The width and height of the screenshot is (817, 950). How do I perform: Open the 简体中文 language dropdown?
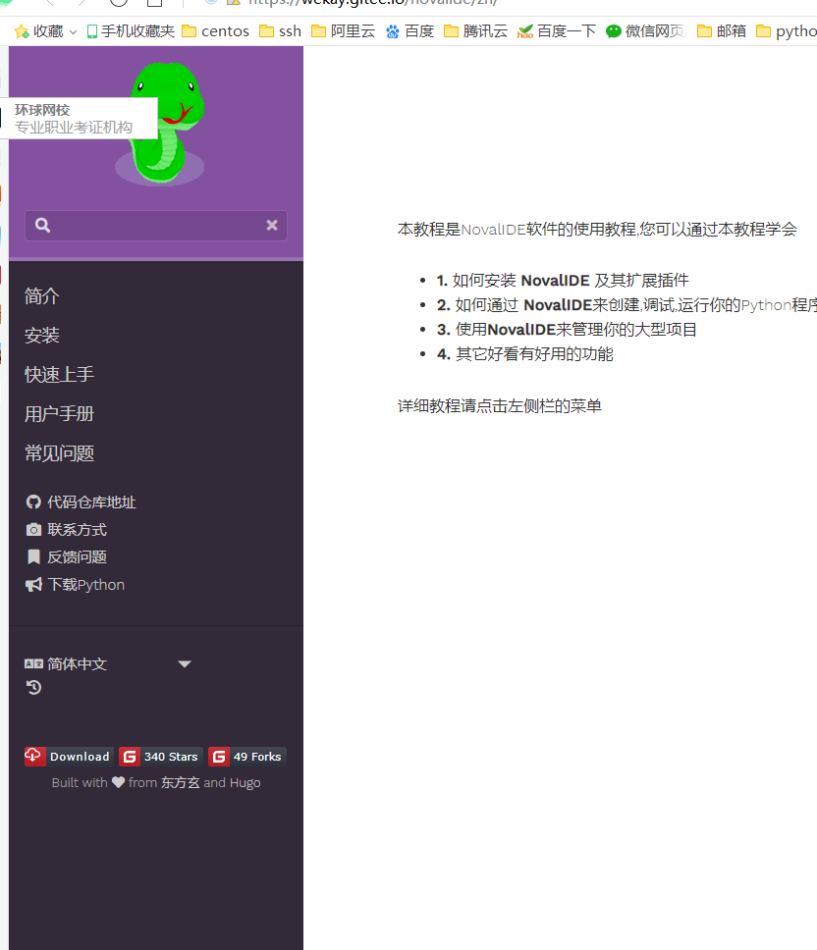108,664
